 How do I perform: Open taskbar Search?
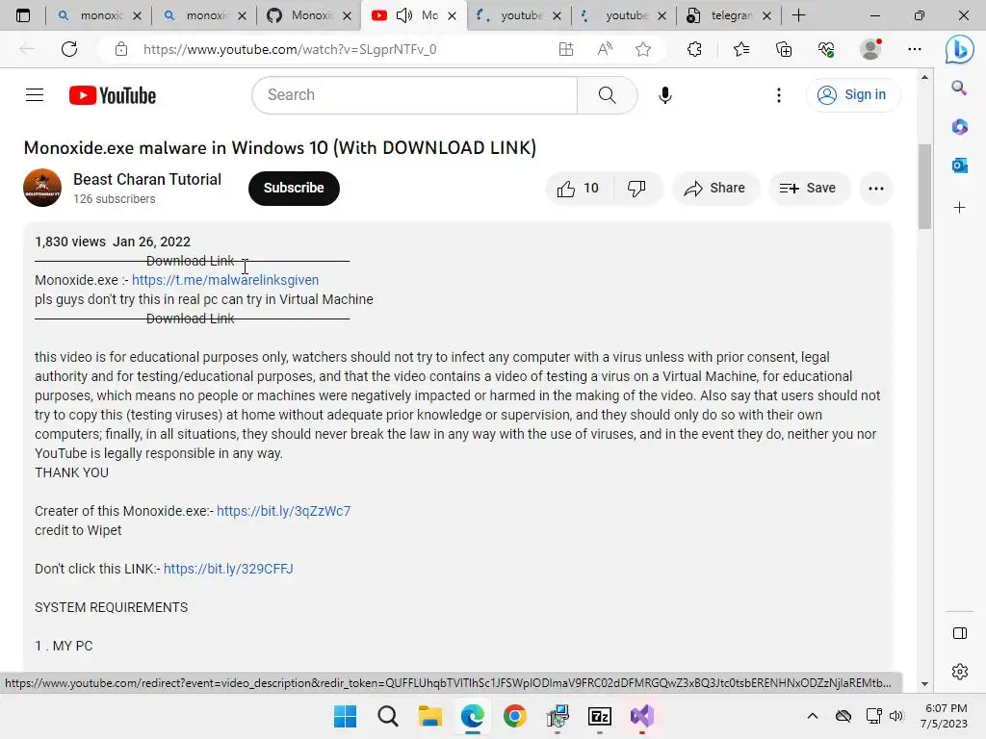[387, 716]
